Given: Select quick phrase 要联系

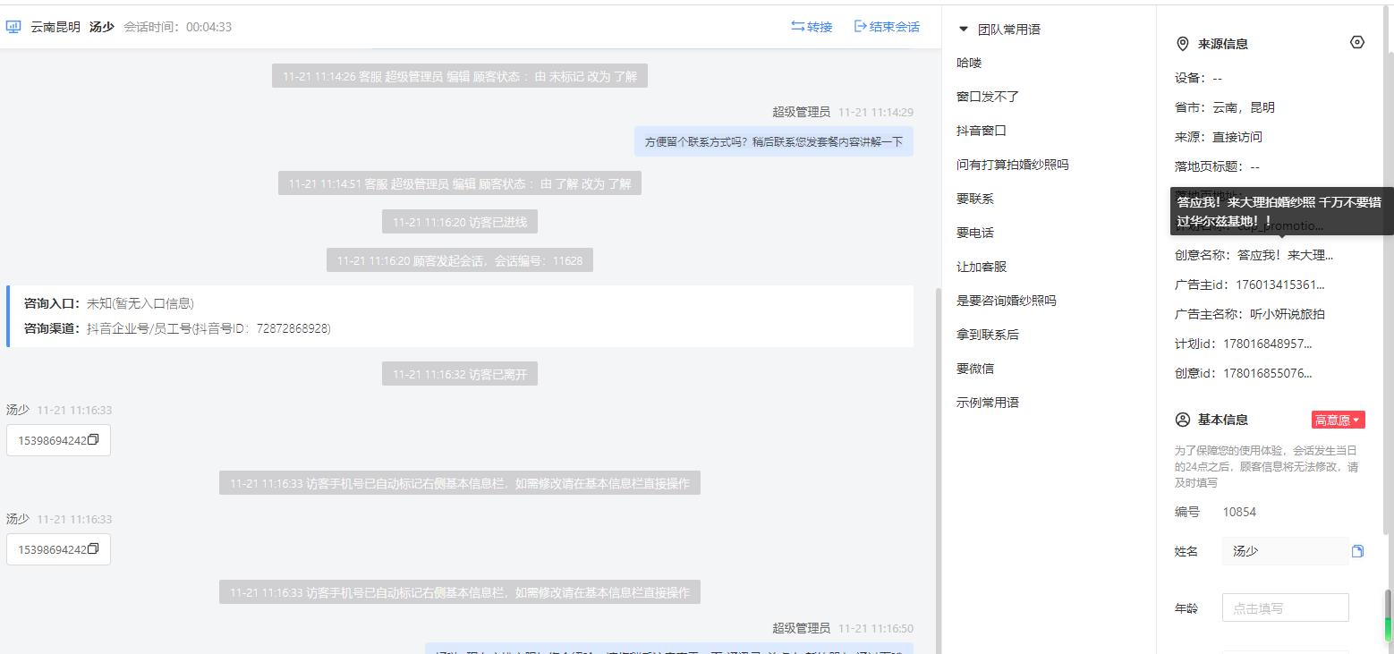Looking at the screenshot, I should tap(975, 199).
